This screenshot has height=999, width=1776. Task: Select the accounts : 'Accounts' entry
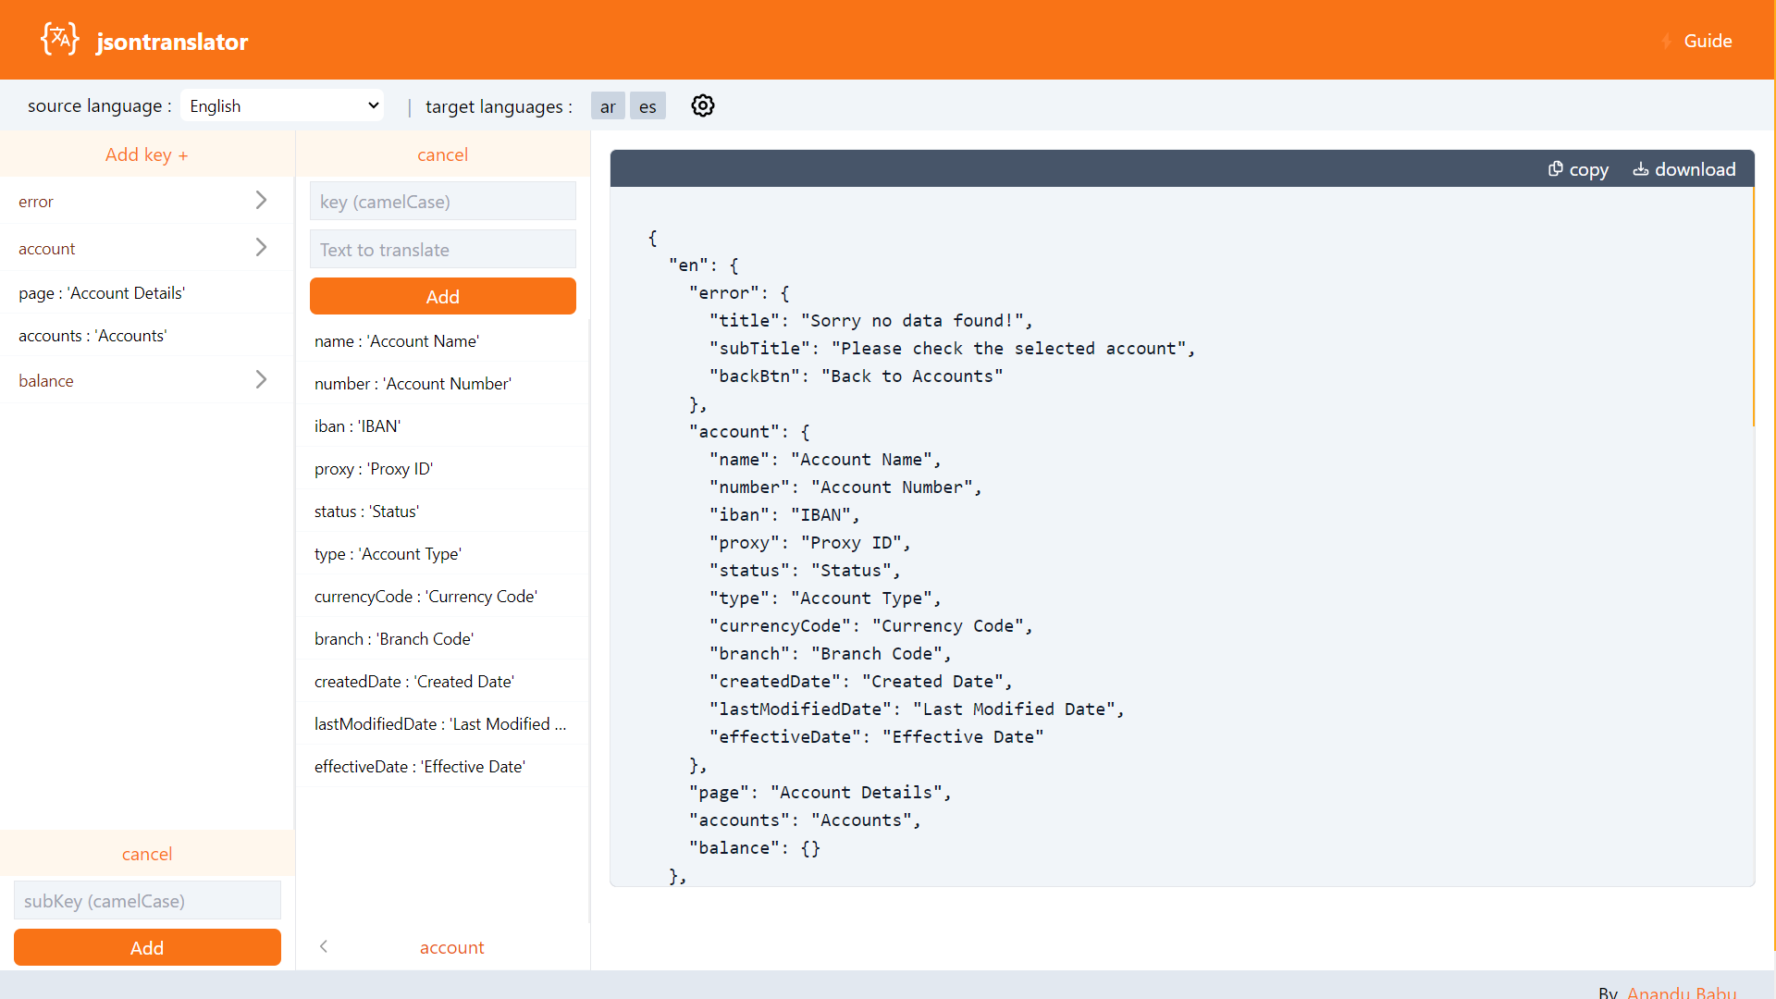coord(147,335)
